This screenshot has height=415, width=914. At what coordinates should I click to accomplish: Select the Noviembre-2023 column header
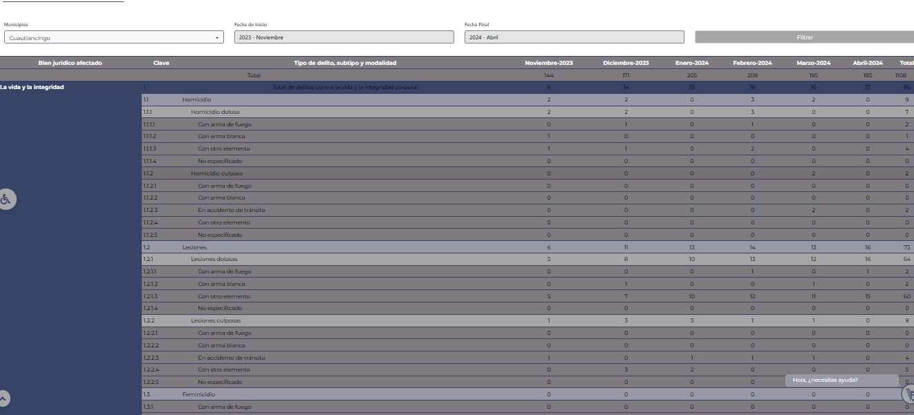point(548,63)
